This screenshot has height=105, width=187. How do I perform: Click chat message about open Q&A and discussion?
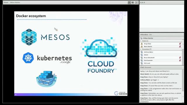(159, 100)
